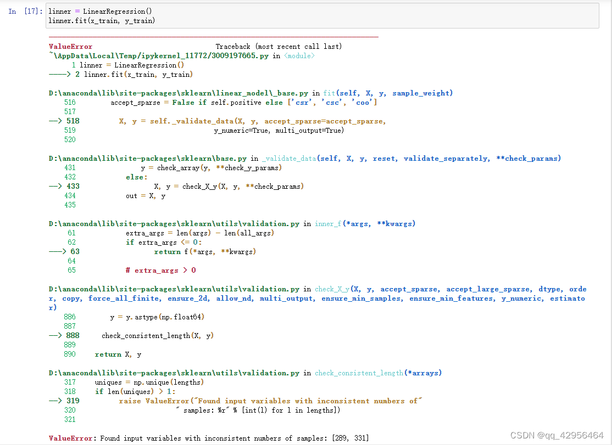Open the check_X_y function link
612x445 pixels.
pos(332,289)
